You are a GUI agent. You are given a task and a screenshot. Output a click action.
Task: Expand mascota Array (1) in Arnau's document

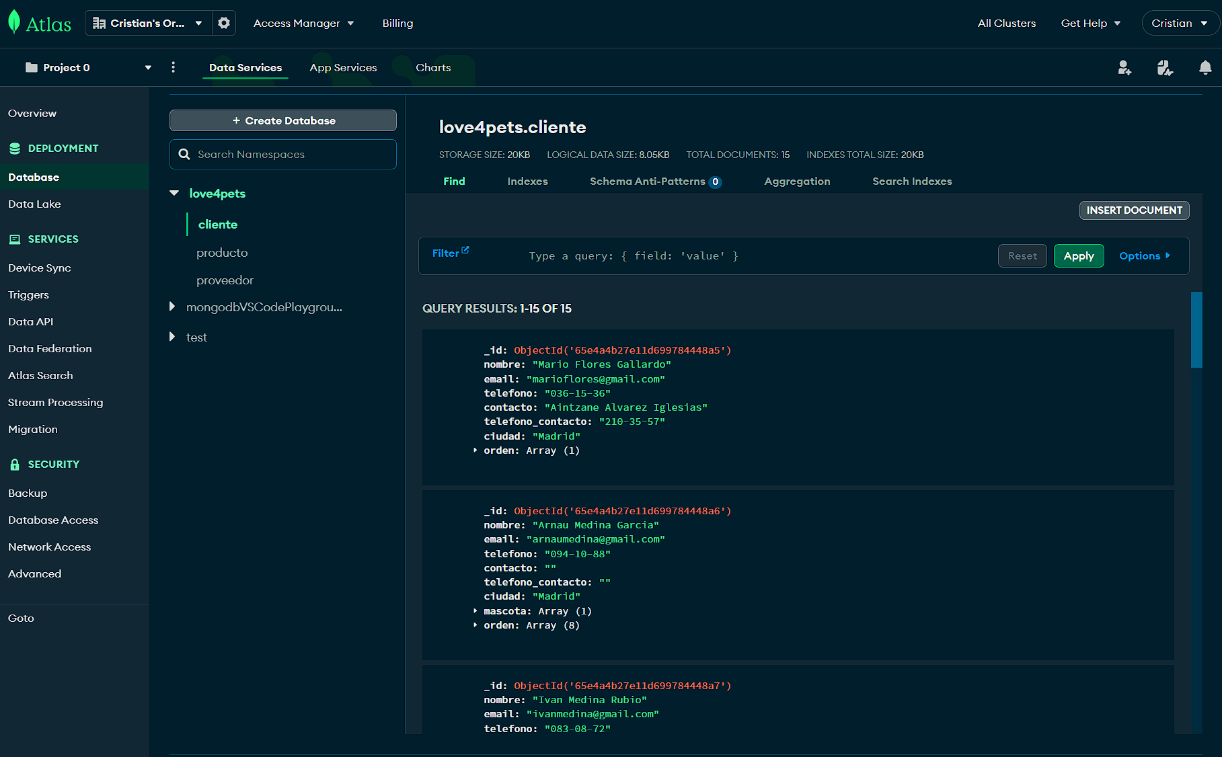coord(475,611)
